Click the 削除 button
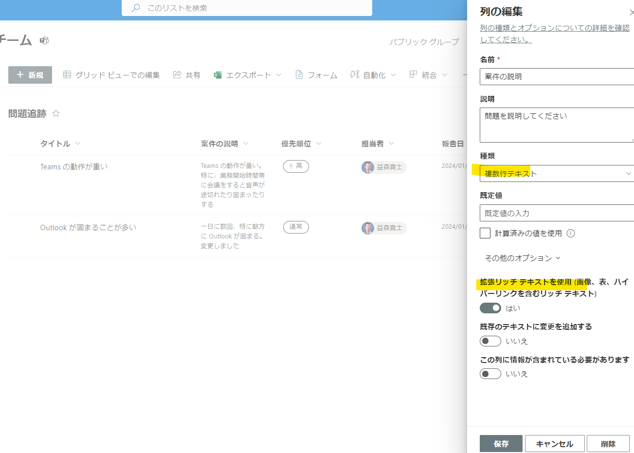The image size is (634, 453). 608,444
